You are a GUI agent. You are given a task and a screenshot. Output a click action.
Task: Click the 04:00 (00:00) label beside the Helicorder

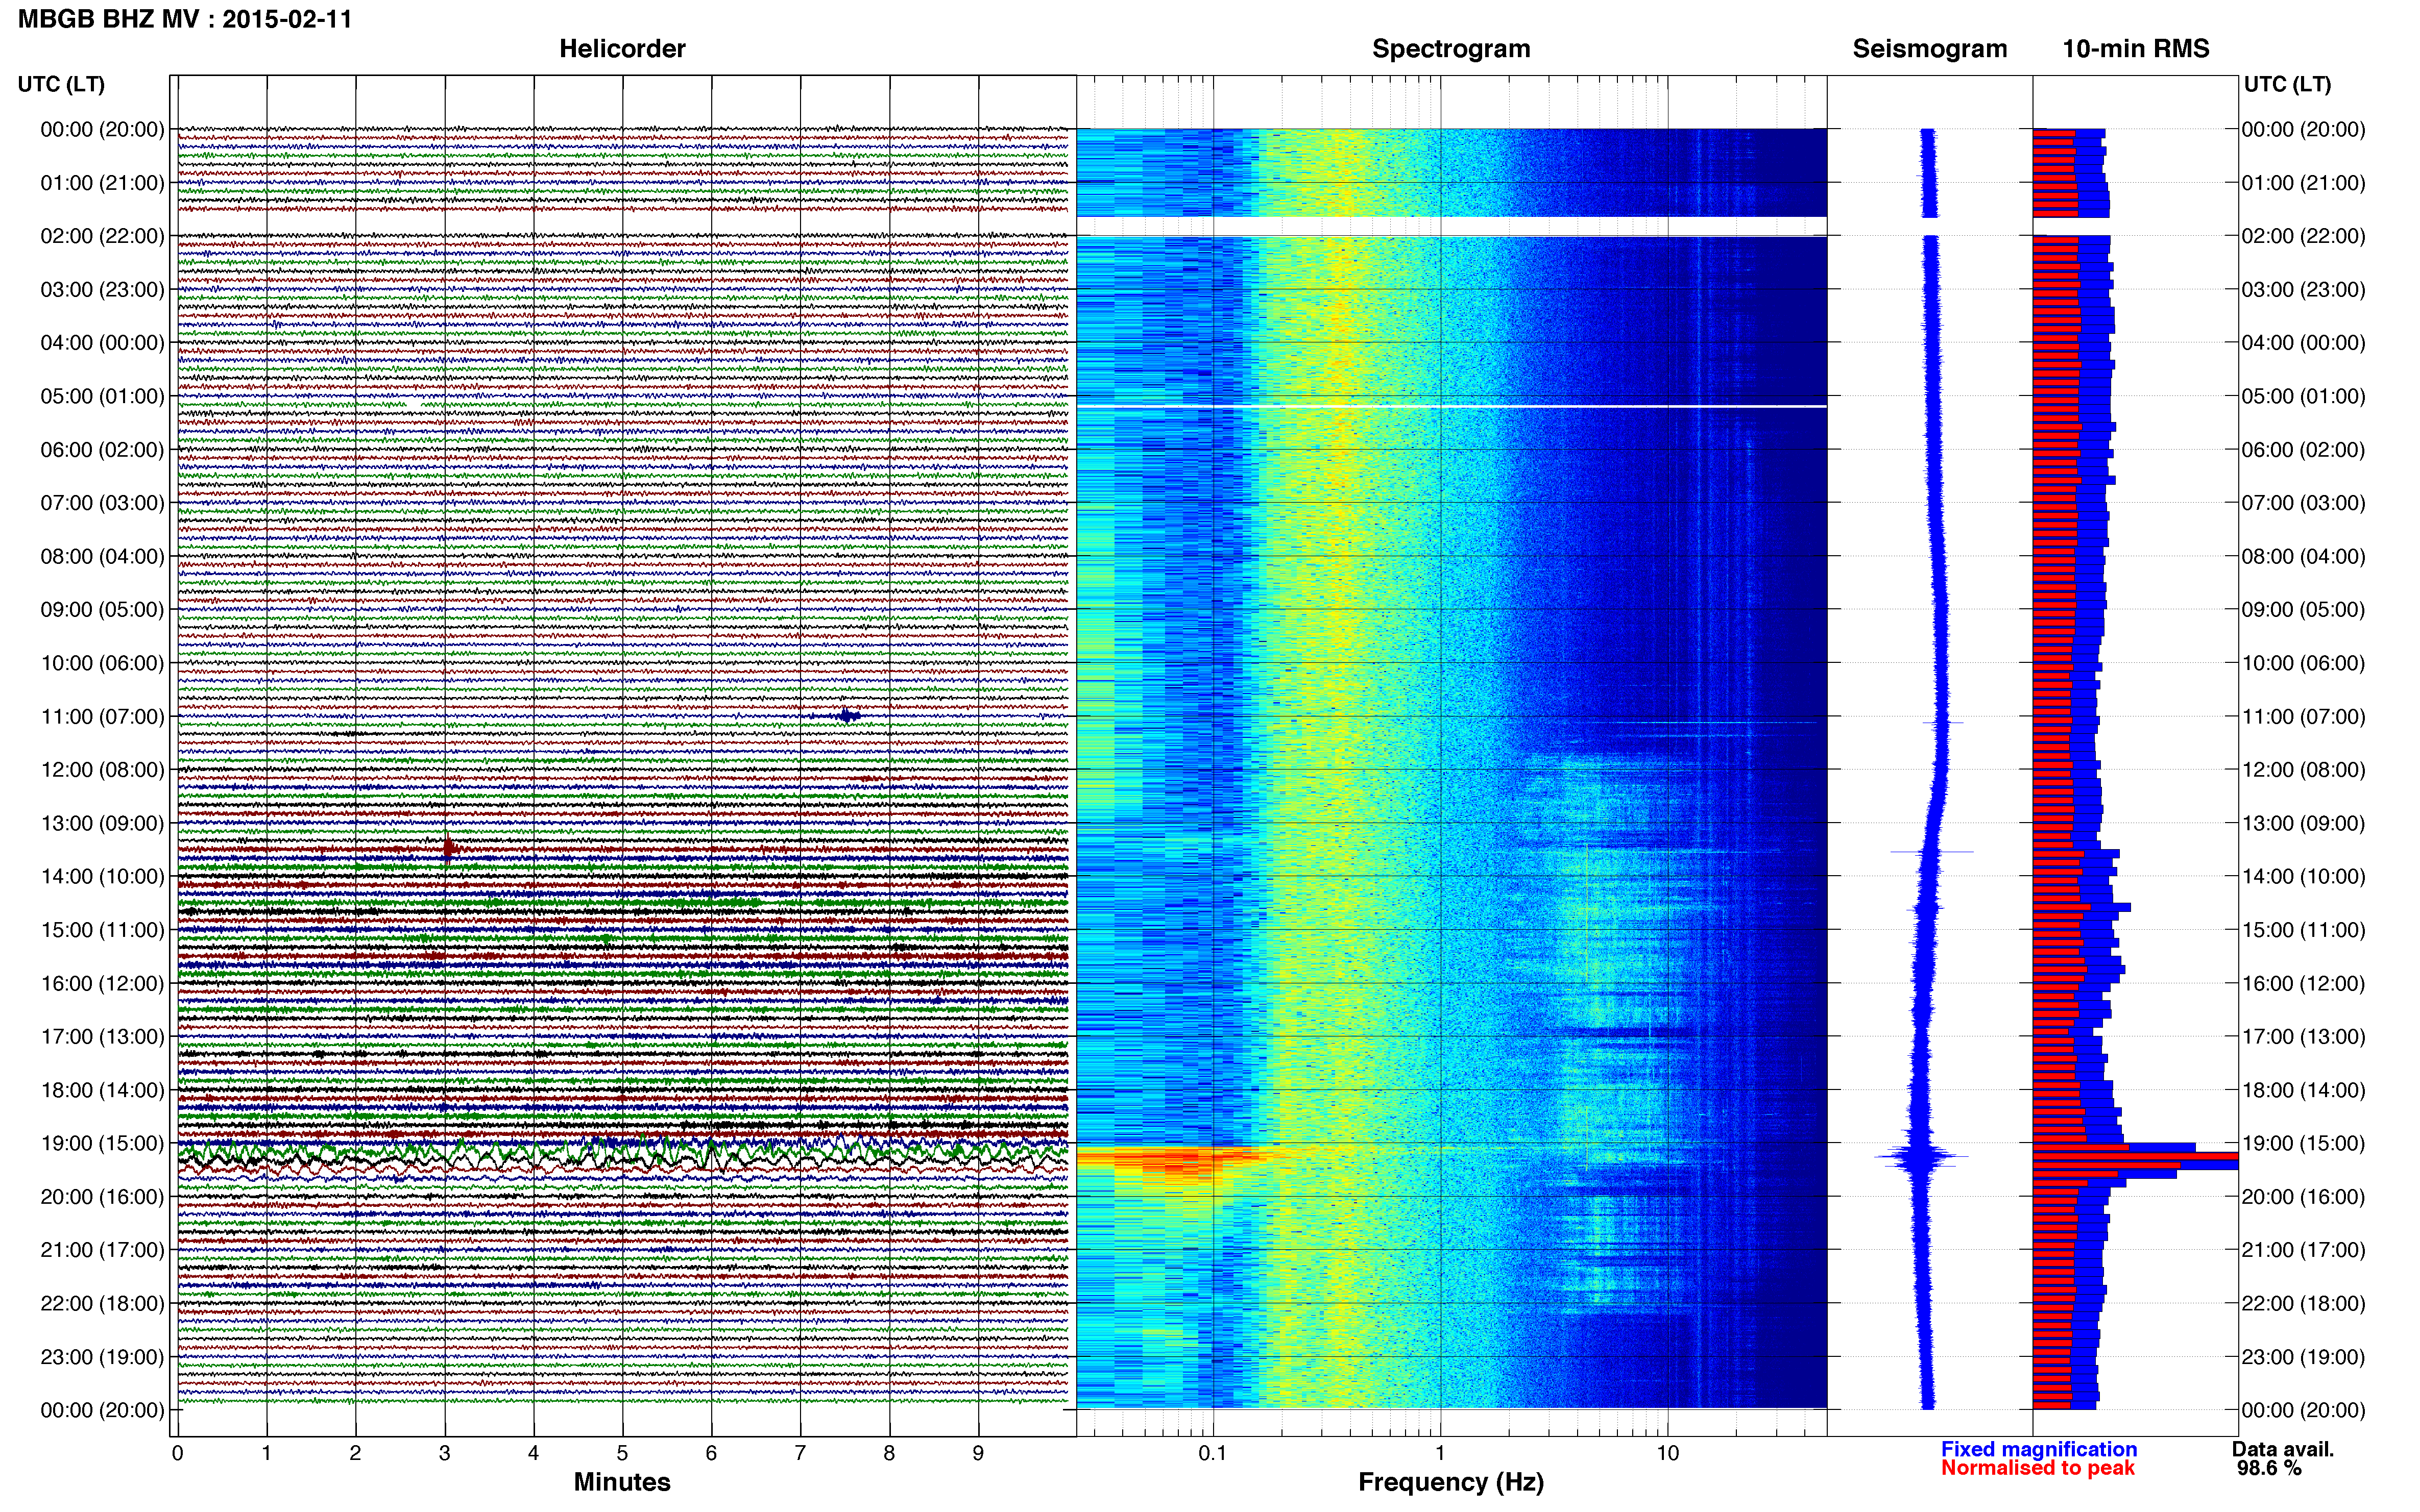(102, 343)
